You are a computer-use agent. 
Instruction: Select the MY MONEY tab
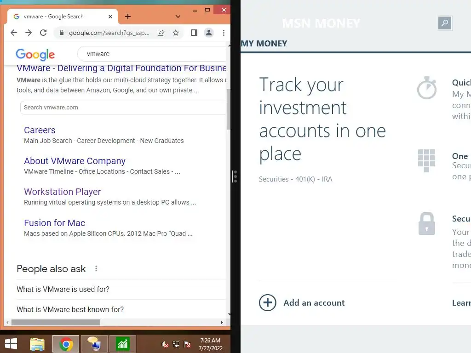[264, 44]
